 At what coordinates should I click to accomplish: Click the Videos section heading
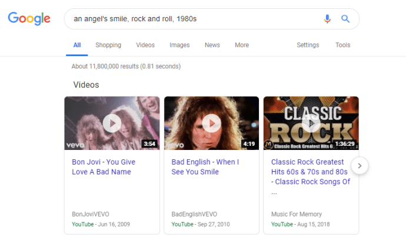coord(86,85)
